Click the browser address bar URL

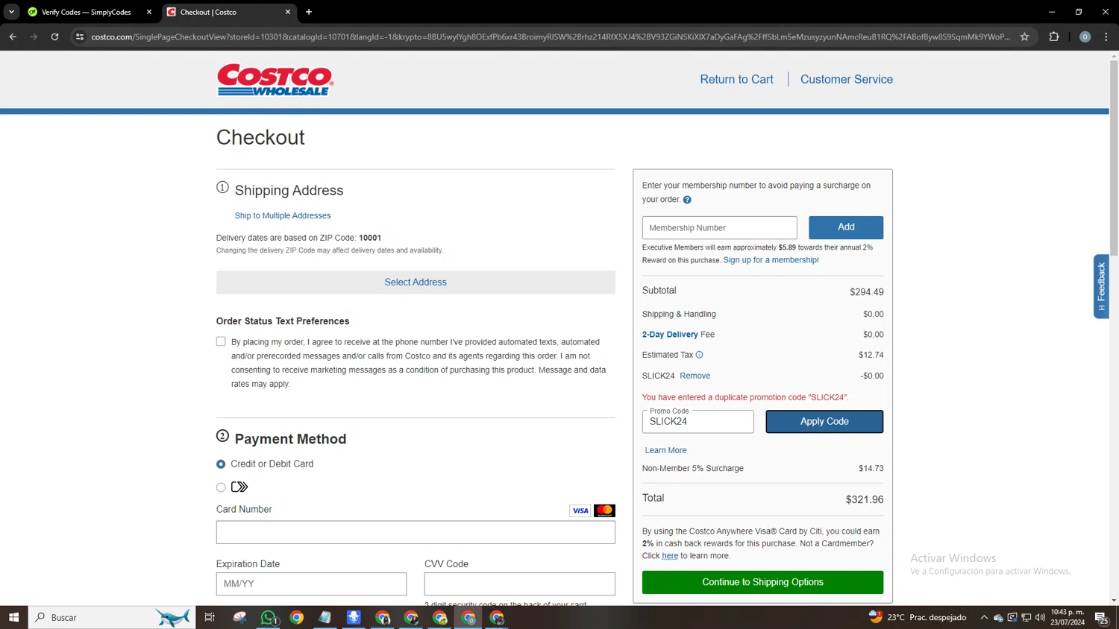coord(550,37)
